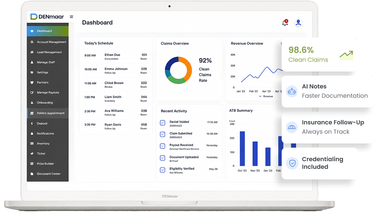Open Account Management in the sidebar
The width and height of the screenshot is (376, 220).
pos(48,42)
